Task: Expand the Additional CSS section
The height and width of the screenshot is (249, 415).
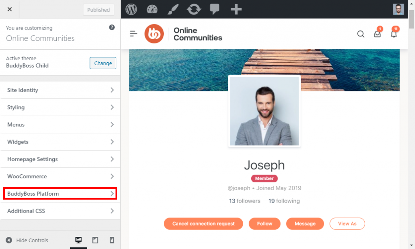Action: pos(60,211)
